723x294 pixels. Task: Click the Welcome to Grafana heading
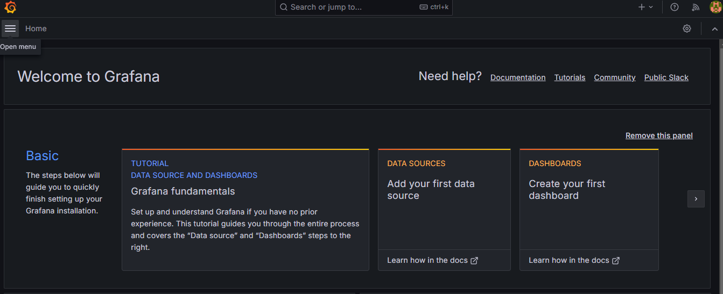pos(89,76)
